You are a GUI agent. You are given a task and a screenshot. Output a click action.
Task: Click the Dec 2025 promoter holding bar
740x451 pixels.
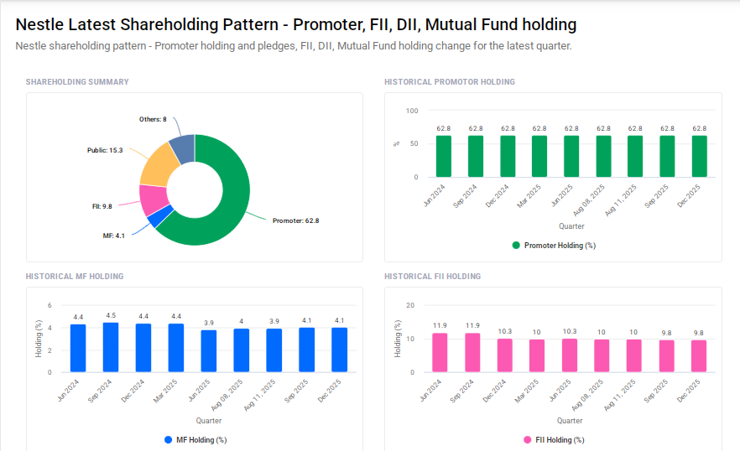click(x=699, y=157)
